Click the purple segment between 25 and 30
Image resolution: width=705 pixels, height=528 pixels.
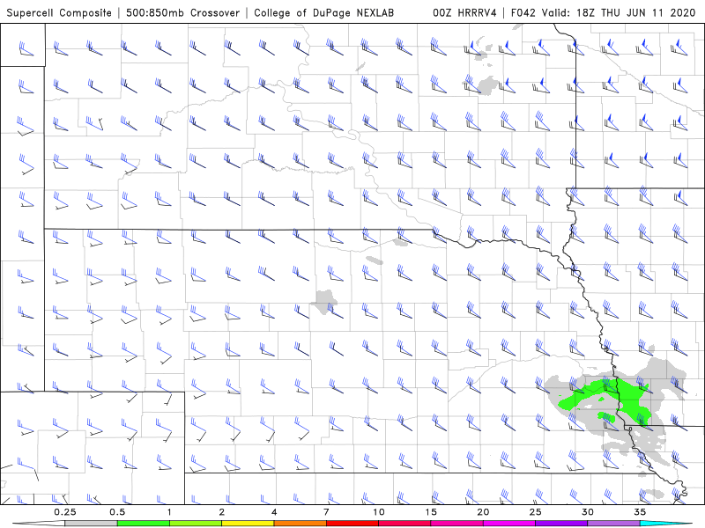coord(561,524)
